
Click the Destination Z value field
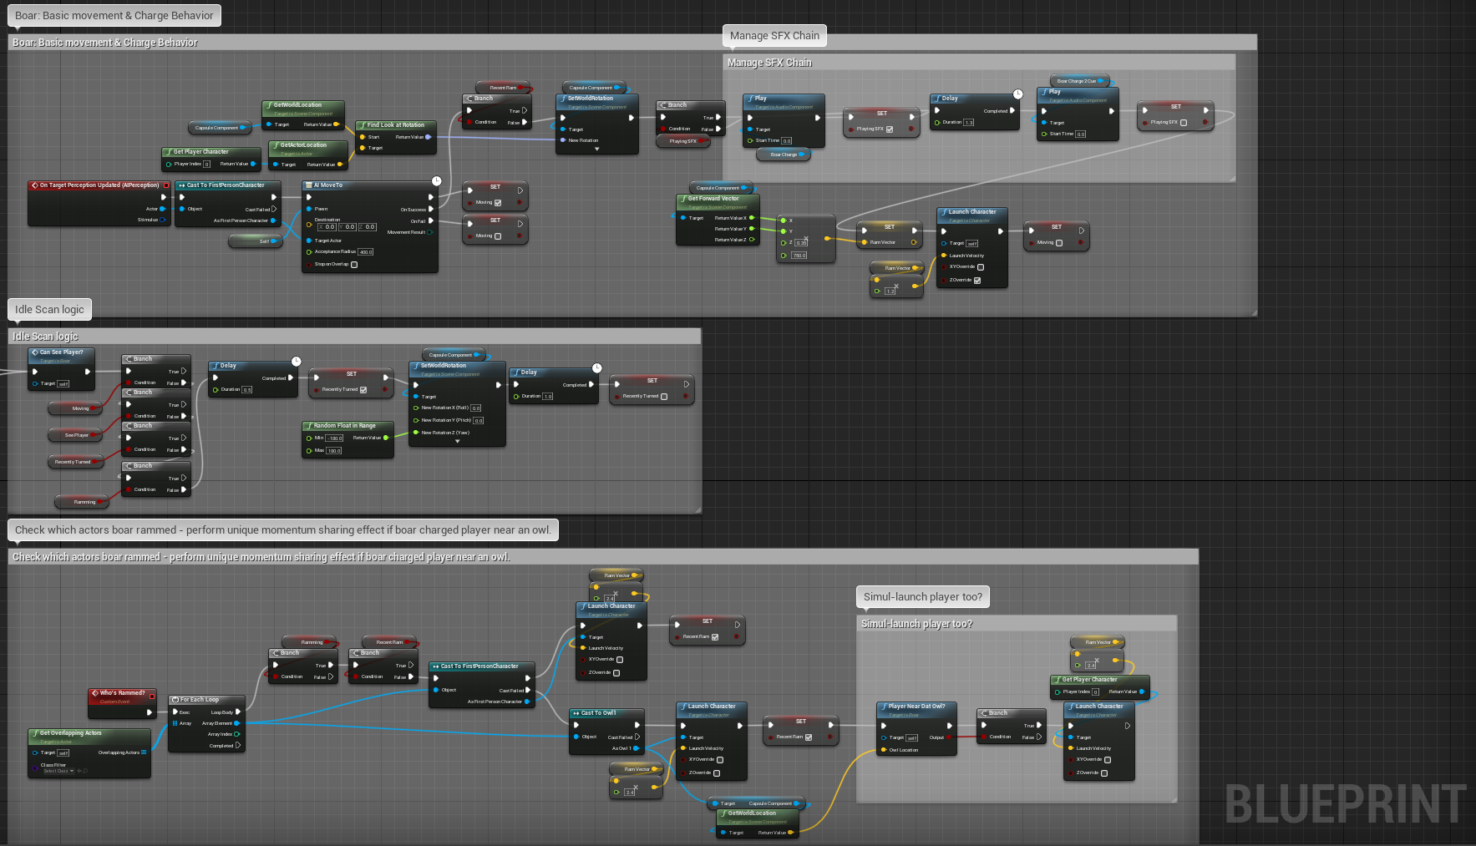point(368,227)
